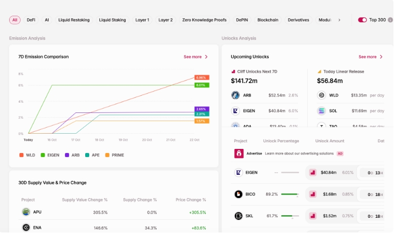The height and width of the screenshot is (234, 396).
Task: Click BICO logo in unlock table
Action: pos(238,194)
